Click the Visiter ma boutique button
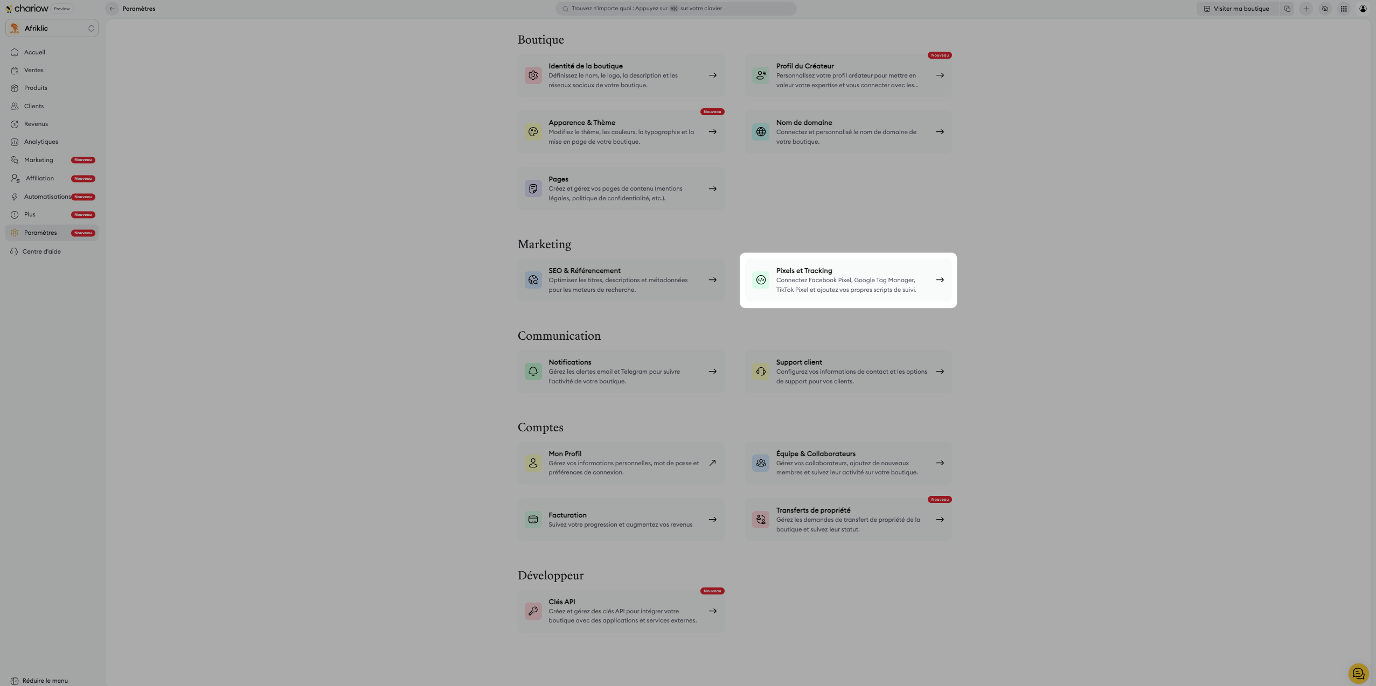 [x=1236, y=9]
